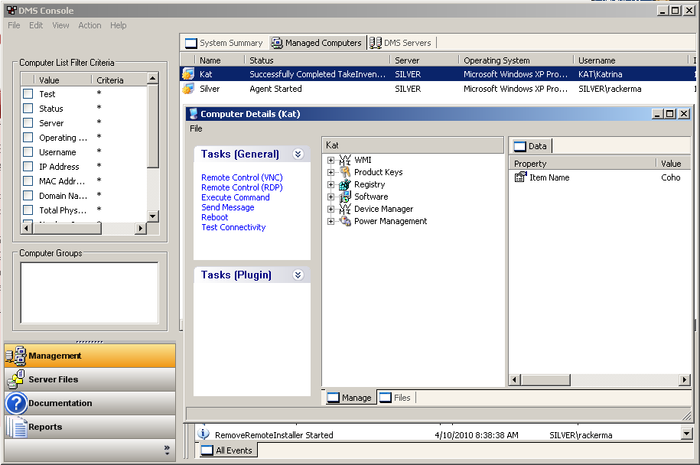Open the Help menu
The height and width of the screenshot is (465, 700).
119,25
